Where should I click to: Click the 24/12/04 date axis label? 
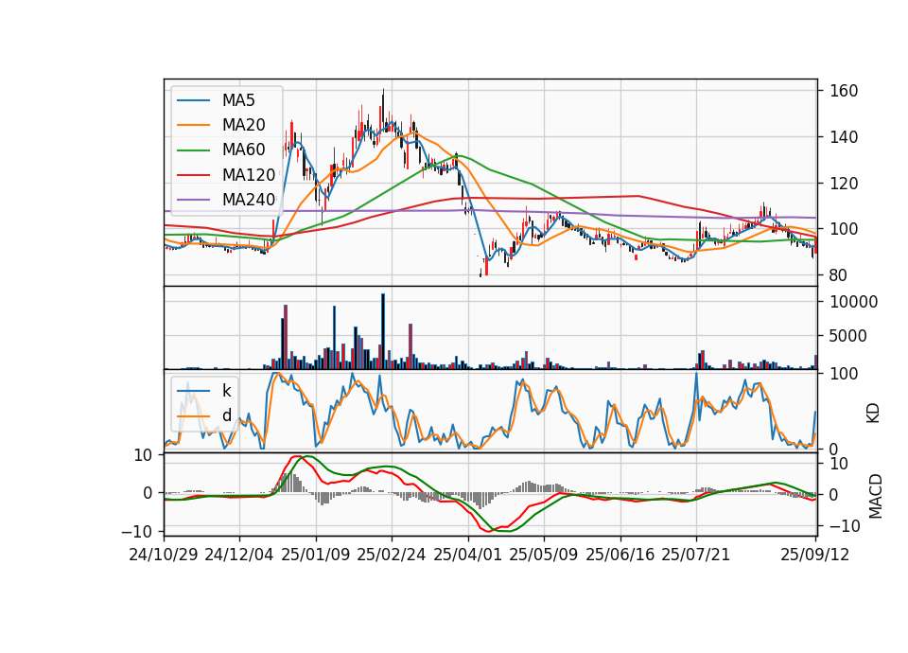239,555
